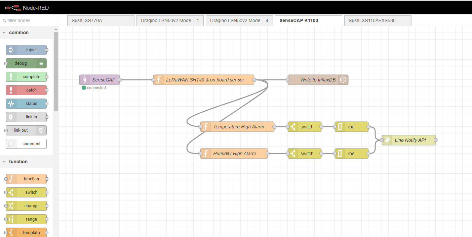Click the Humidity High Alarm input port

pos(200,154)
